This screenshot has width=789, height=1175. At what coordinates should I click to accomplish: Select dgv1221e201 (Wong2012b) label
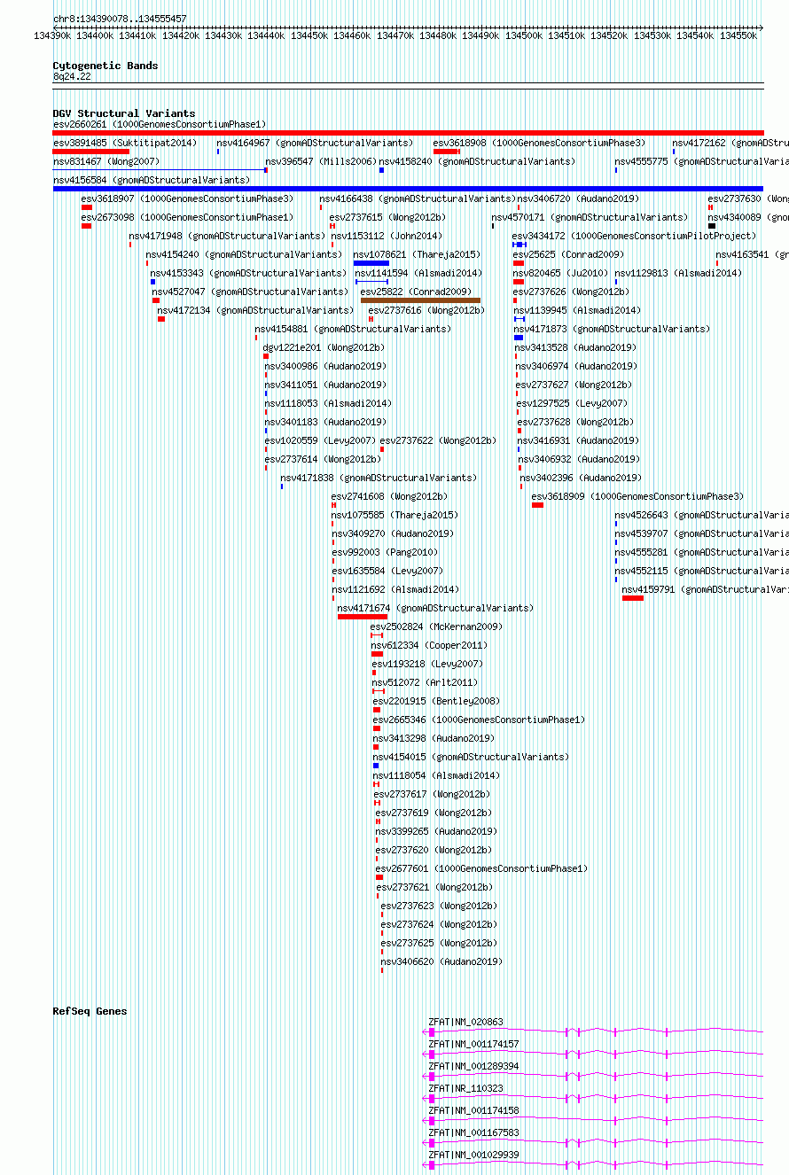(x=324, y=347)
